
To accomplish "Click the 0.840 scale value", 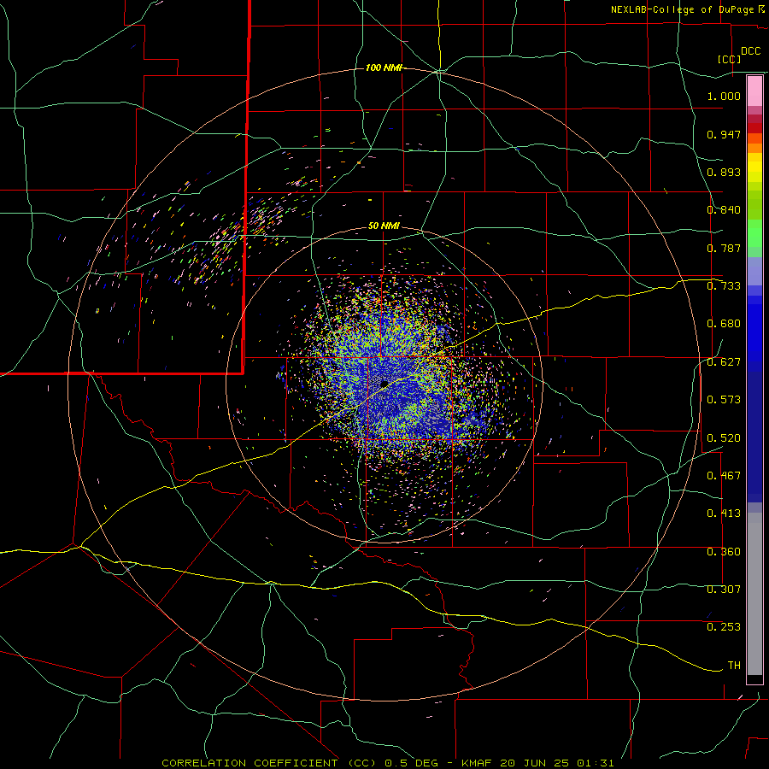I will point(724,210).
